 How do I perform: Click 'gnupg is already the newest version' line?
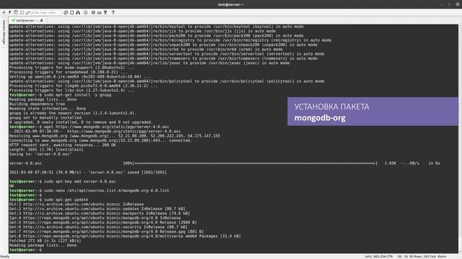click(x=73, y=113)
